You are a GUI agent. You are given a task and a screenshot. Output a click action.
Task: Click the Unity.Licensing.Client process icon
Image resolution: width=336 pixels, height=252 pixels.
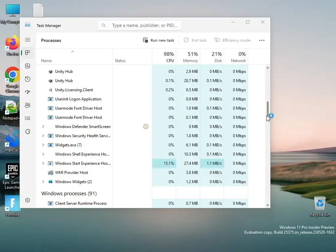(51, 90)
